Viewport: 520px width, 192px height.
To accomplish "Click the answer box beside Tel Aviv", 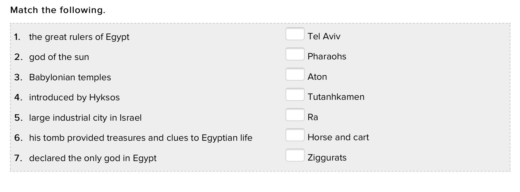I will tap(295, 34).
